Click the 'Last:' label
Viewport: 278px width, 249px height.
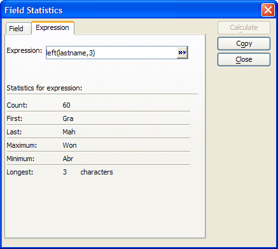(14, 132)
